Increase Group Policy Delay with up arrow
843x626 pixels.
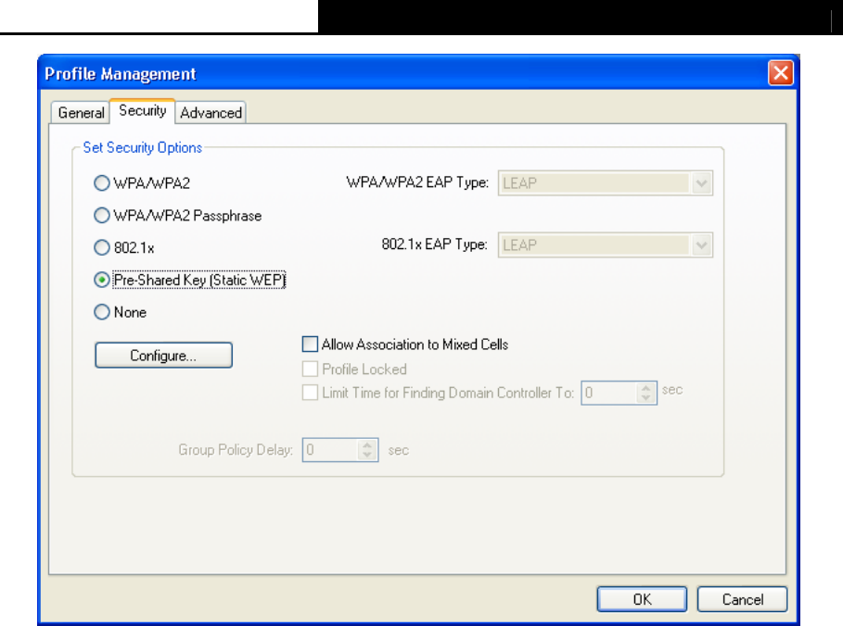point(367,444)
